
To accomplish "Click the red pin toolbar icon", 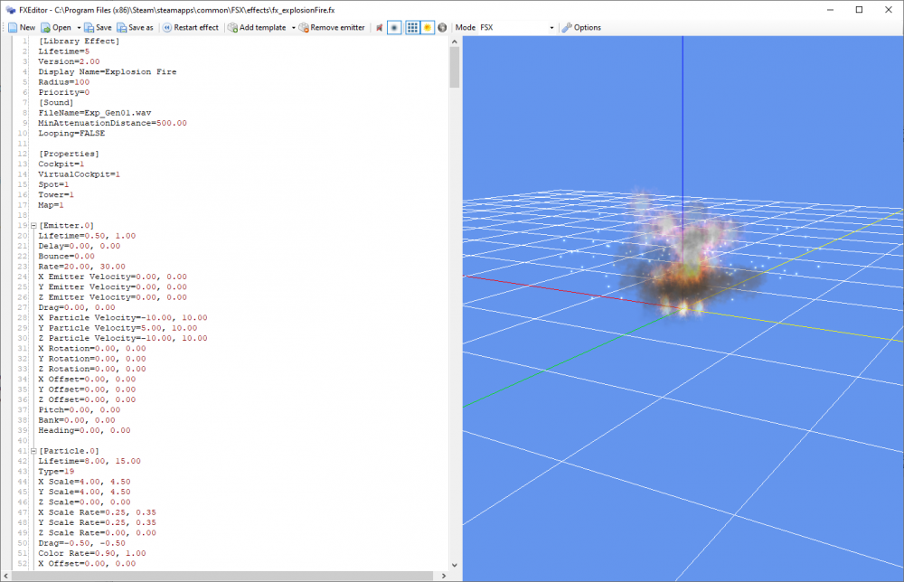I will 380,27.
